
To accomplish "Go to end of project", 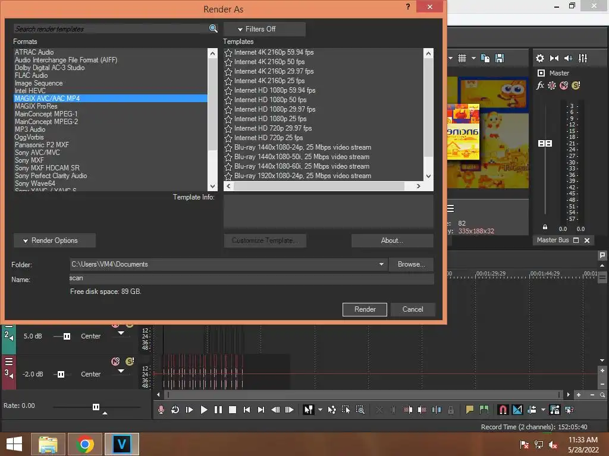I will pyautogui.click(x=261, y=410).
